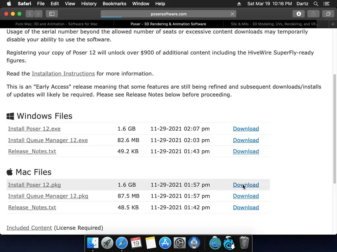Click the 82.6 MB size cell
Viewport: 337px width, 252px height.
point(128,140)
